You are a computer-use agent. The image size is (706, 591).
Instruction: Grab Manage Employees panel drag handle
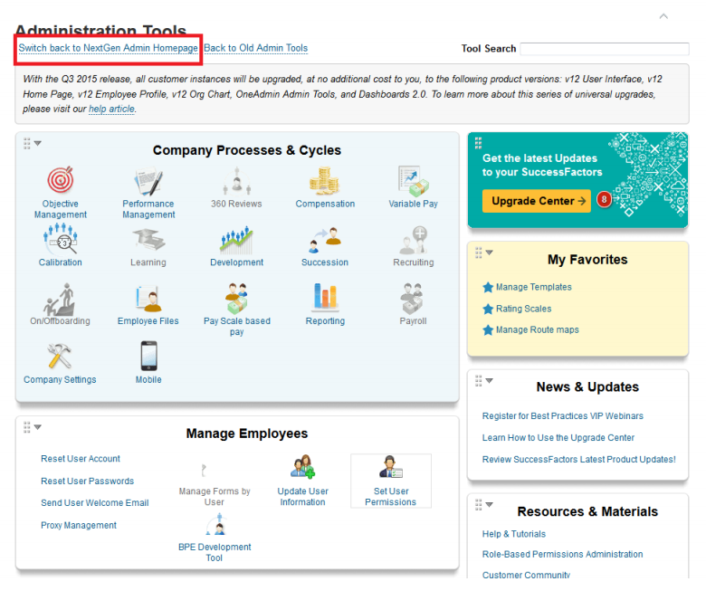[x=27, y=426]
